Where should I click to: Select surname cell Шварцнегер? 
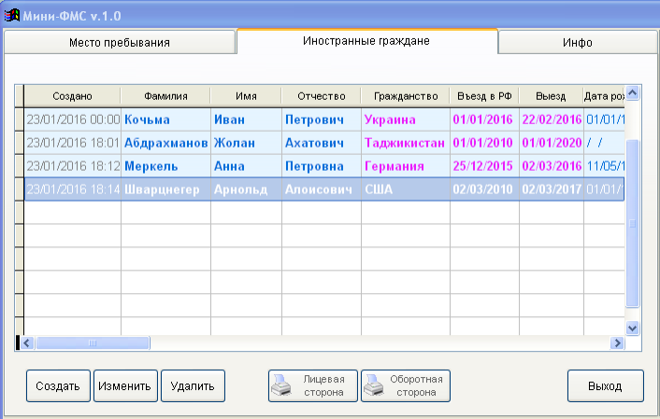[165, 189]
